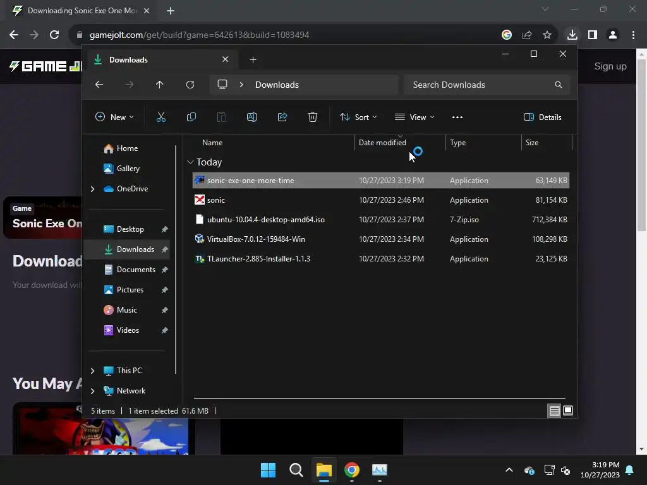Image resolution: width=647 pixels, height=485 pixels.
Task: Expand the address bar path chevron
Action: [241, 85]
